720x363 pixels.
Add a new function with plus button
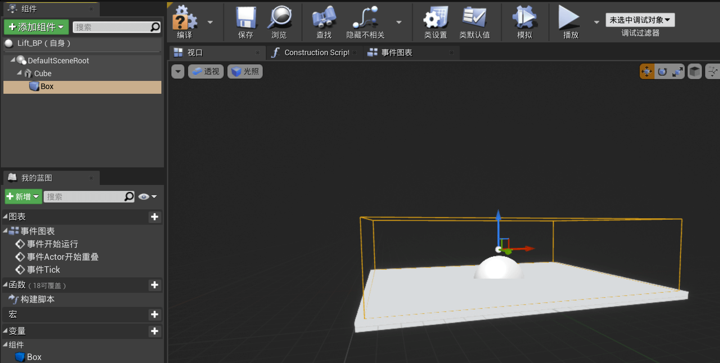pyautogui.click(x=155, y=285)
